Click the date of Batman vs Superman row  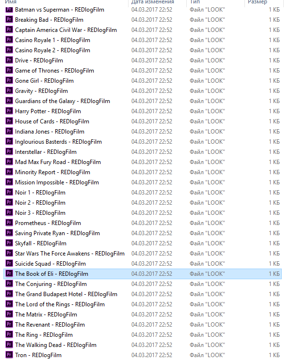152,10
